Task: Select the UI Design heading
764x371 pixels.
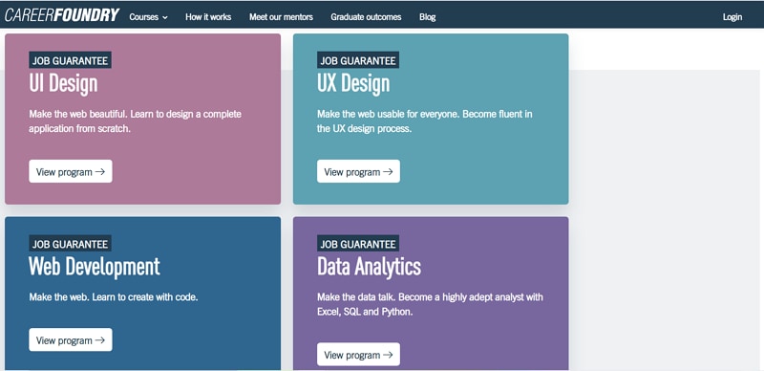Action: (63, 83)
